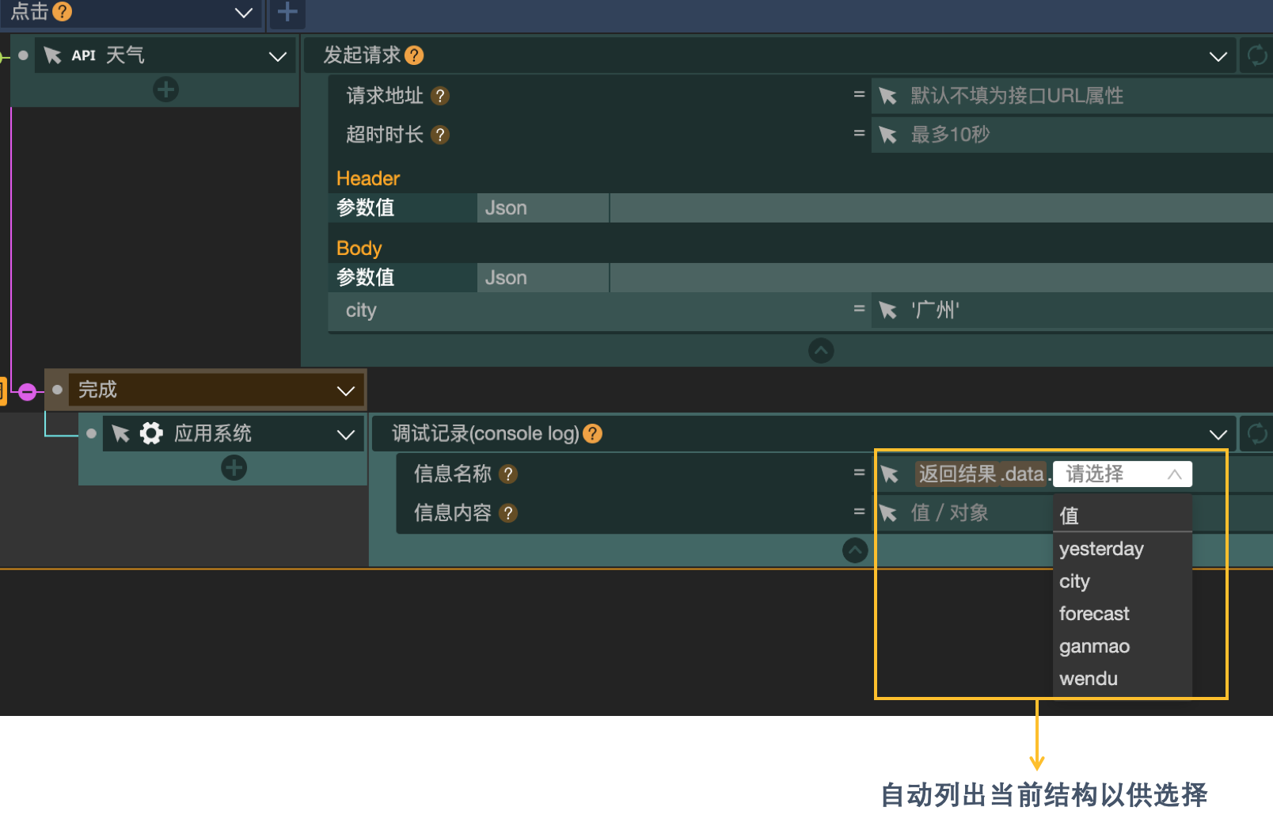Click the help icon next to 调试记录(console log)
Screen dimensions: 1273x830
(592, 434)
